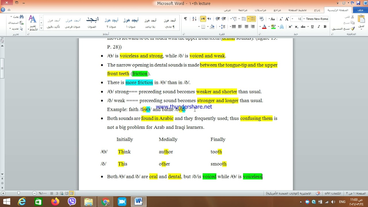Toggle Italic formatting in the font group

point(319,27)
